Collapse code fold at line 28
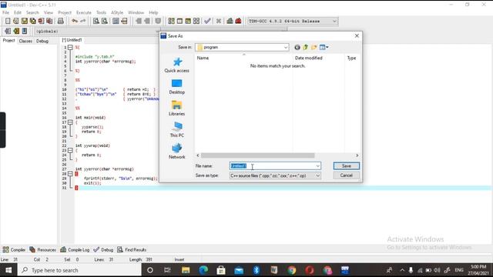 [x=70, y=174]
